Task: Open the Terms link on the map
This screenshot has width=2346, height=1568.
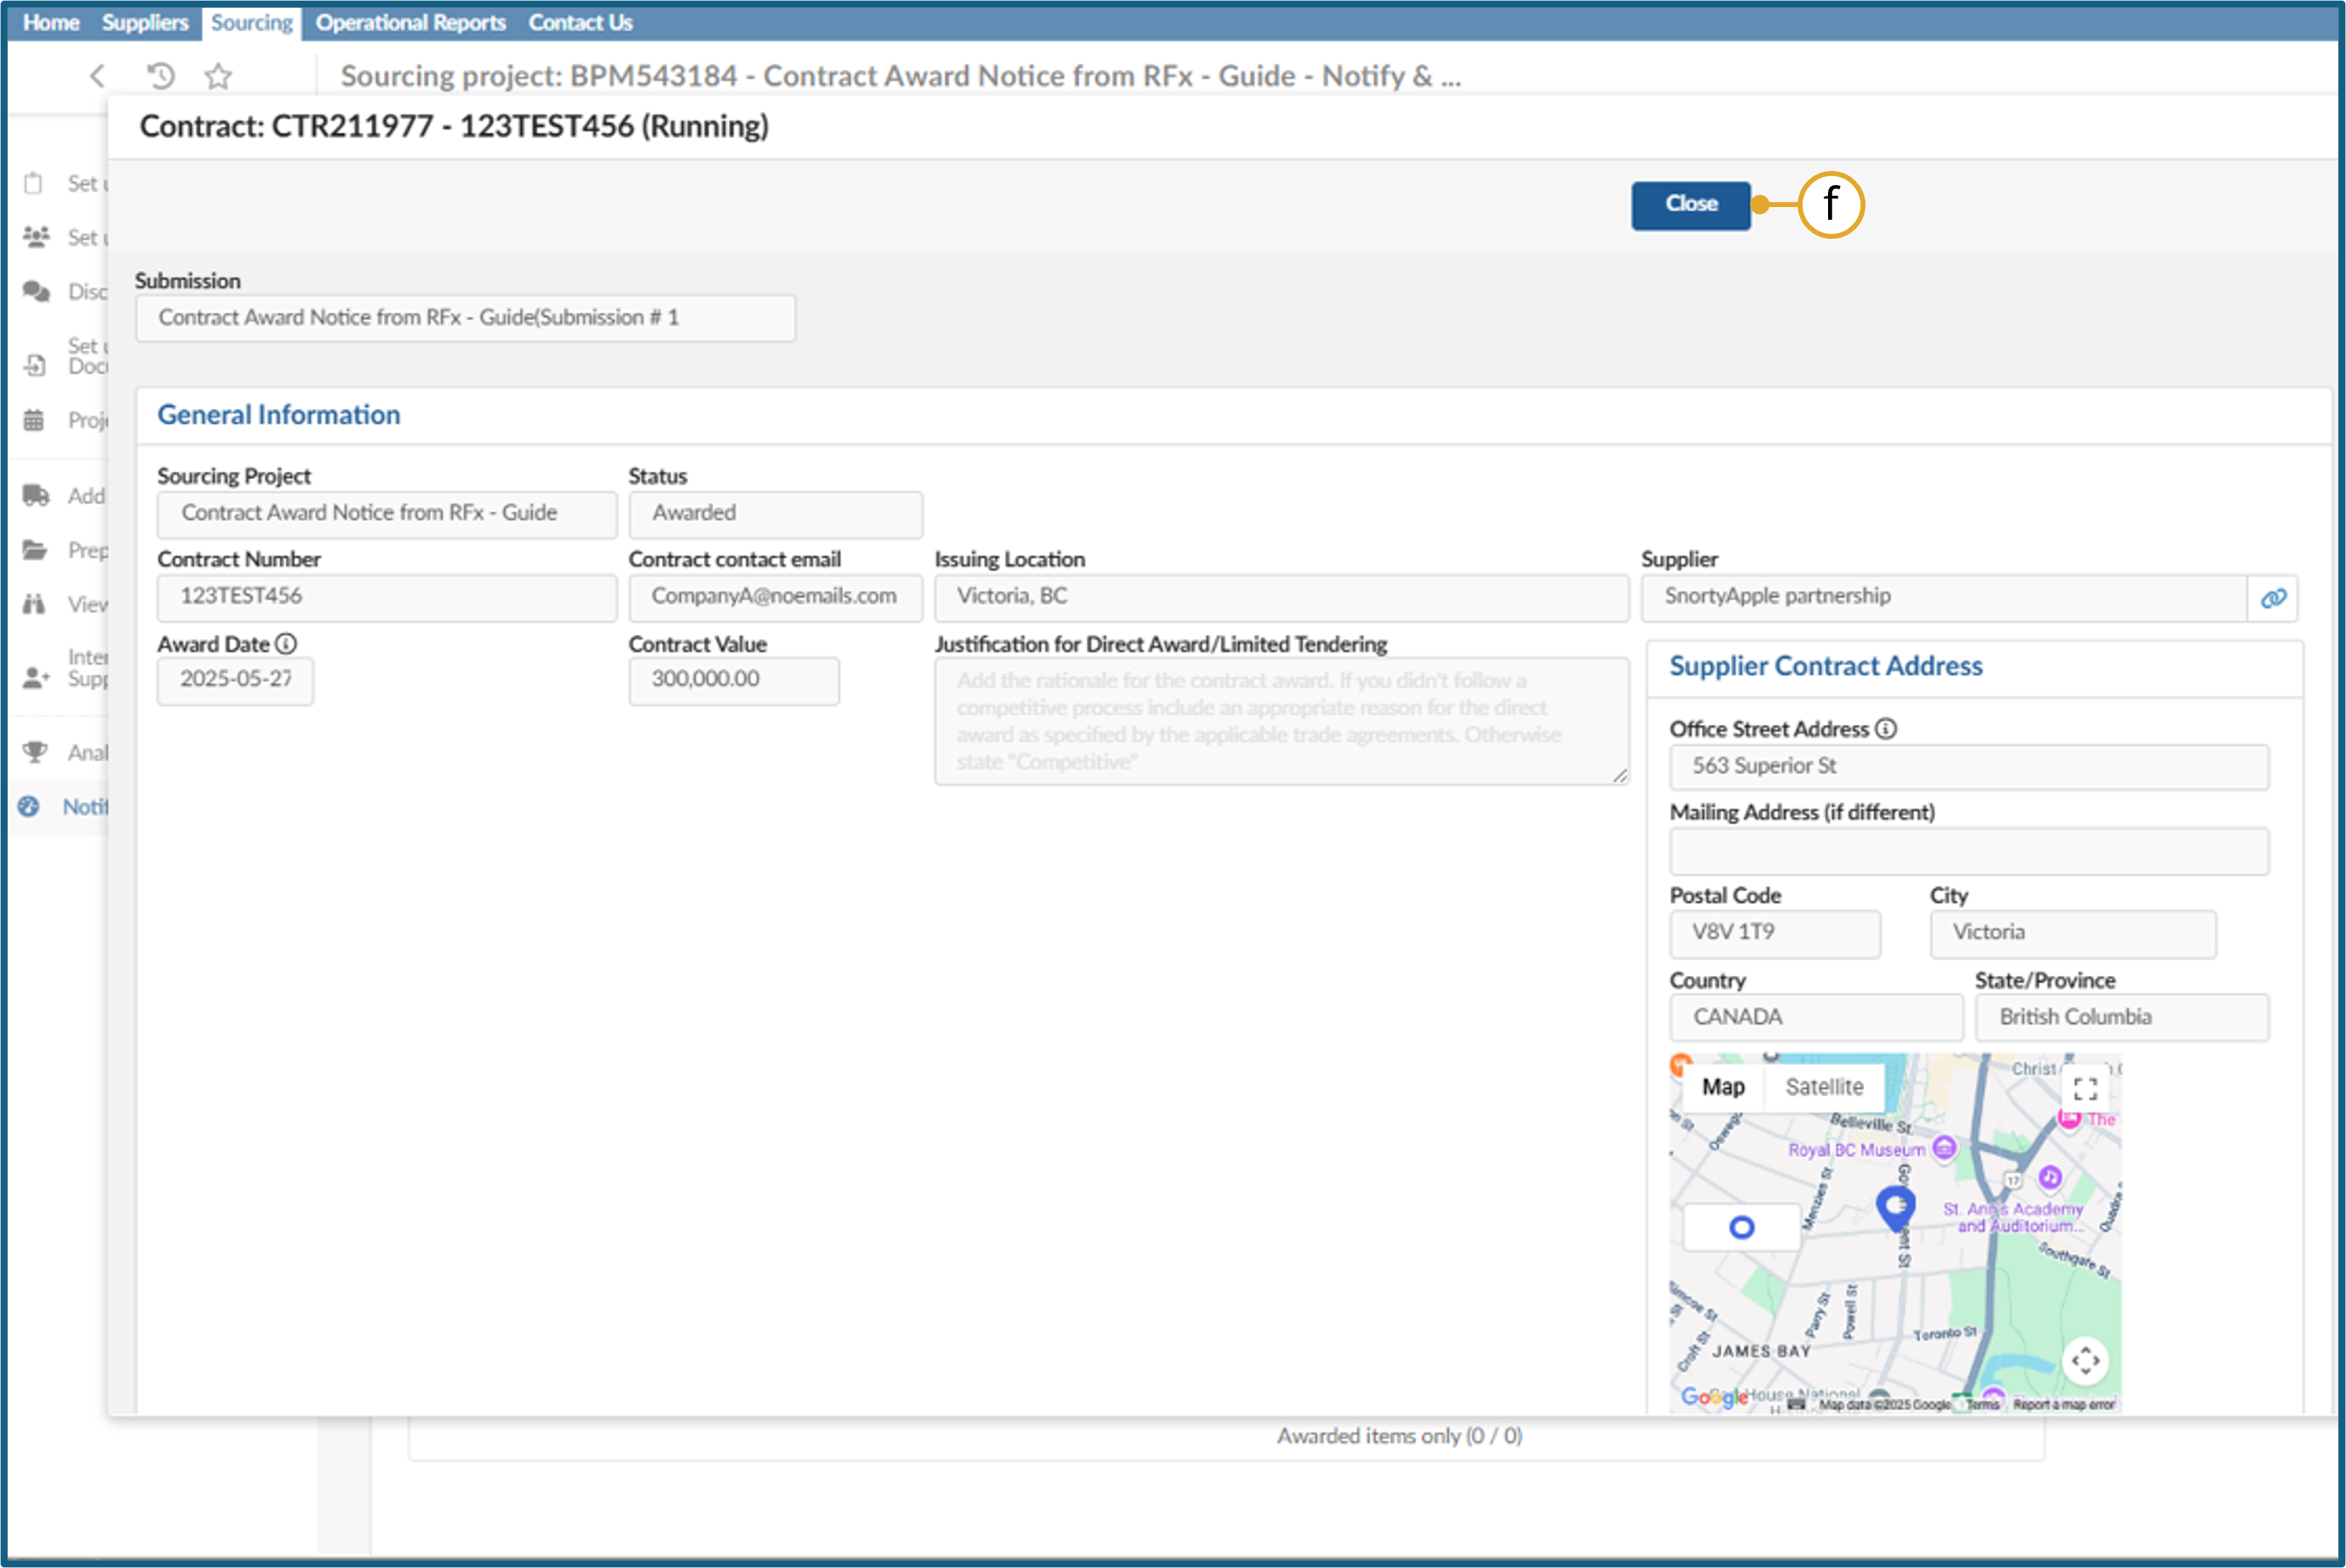Action: pos(1982,1404)
